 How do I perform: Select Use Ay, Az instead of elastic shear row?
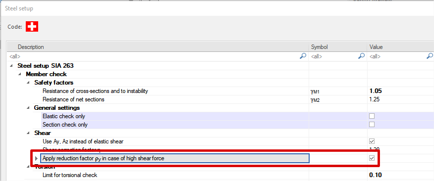pyautogui.click(x=83, y=141)
